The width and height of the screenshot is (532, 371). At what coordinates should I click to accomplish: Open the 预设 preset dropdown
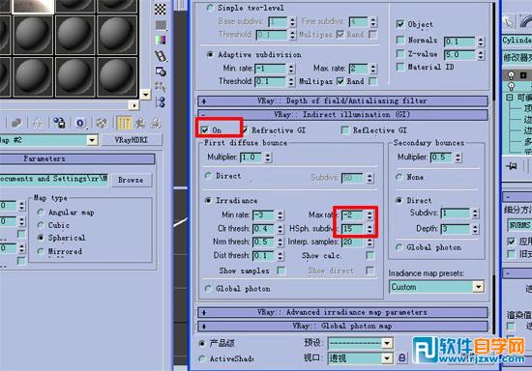pyautogui.click(x=387, y=344)
